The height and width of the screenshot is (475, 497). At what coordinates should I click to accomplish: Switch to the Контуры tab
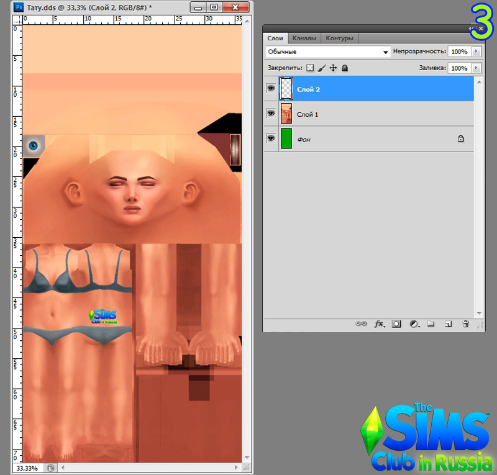339,38
